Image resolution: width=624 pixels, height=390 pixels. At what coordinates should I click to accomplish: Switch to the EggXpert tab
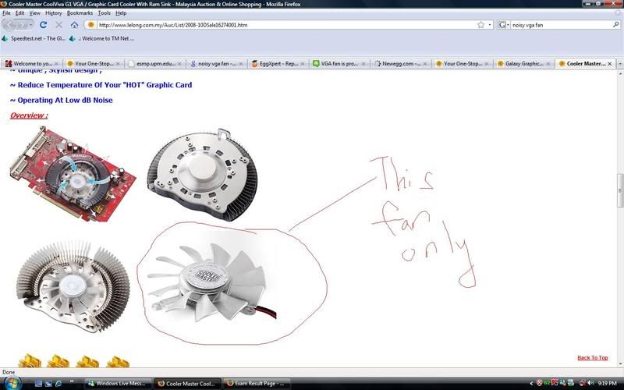(x=278, y=64)
